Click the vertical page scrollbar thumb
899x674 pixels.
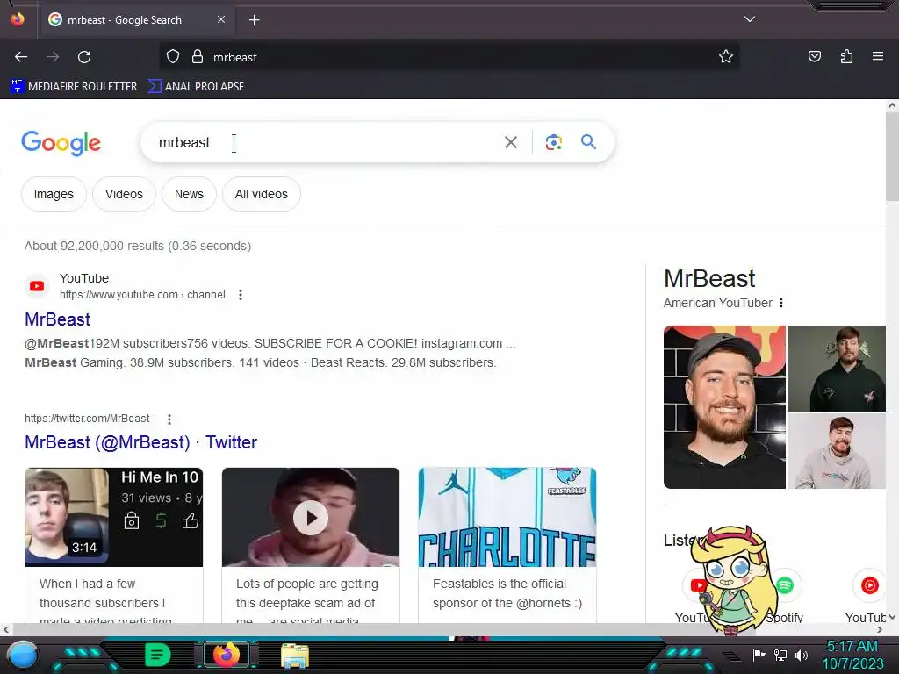(892, 156)
